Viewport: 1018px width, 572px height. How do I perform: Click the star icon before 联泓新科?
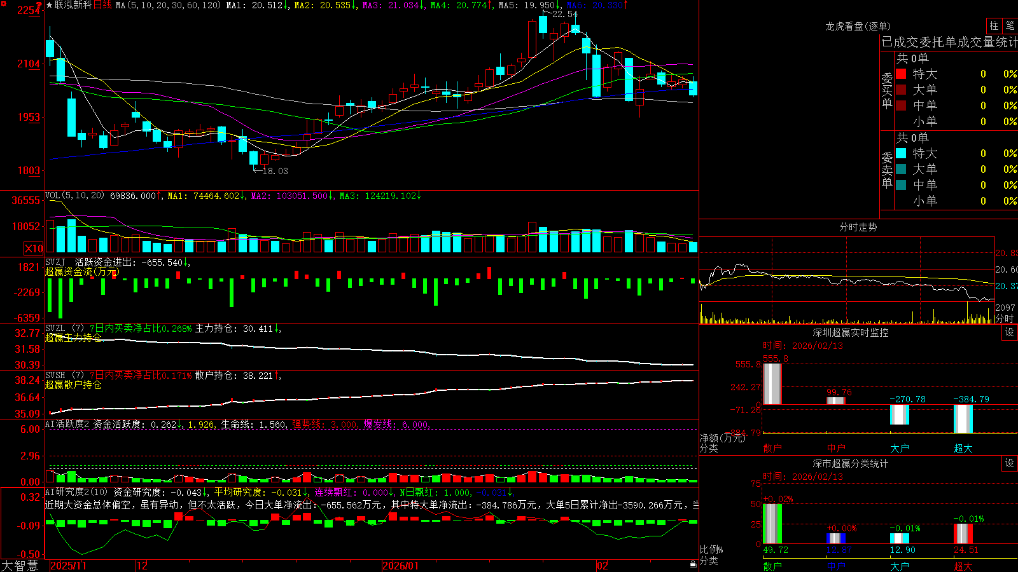coord(50,5)
